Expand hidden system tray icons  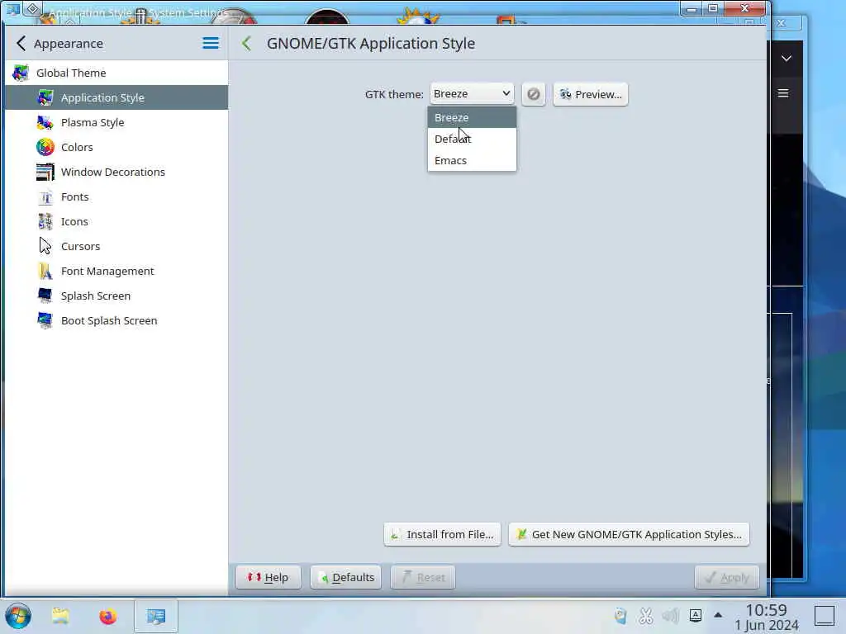point(718,615)
